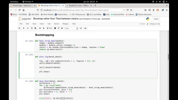Open the Jan 24 20:32 clock calendar

click(x=89, y=2)
